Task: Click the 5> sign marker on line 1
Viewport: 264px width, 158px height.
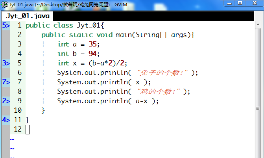Action: tap(6, 26)
